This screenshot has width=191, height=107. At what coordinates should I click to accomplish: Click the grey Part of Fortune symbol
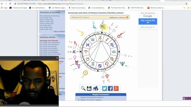103,77
